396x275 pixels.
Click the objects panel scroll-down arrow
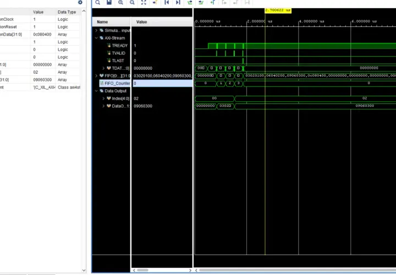pyautogui.click(x=84, y=270)
